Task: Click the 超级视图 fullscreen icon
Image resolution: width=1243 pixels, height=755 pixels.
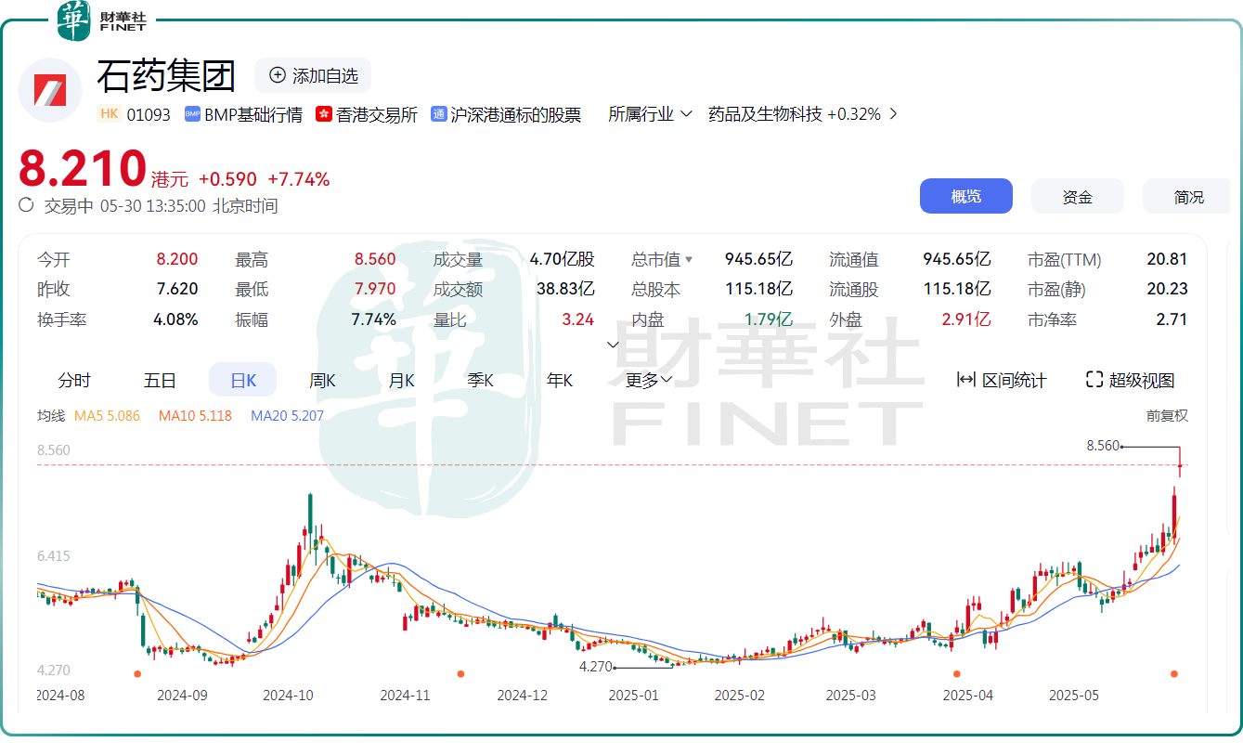Action: 1094,380
